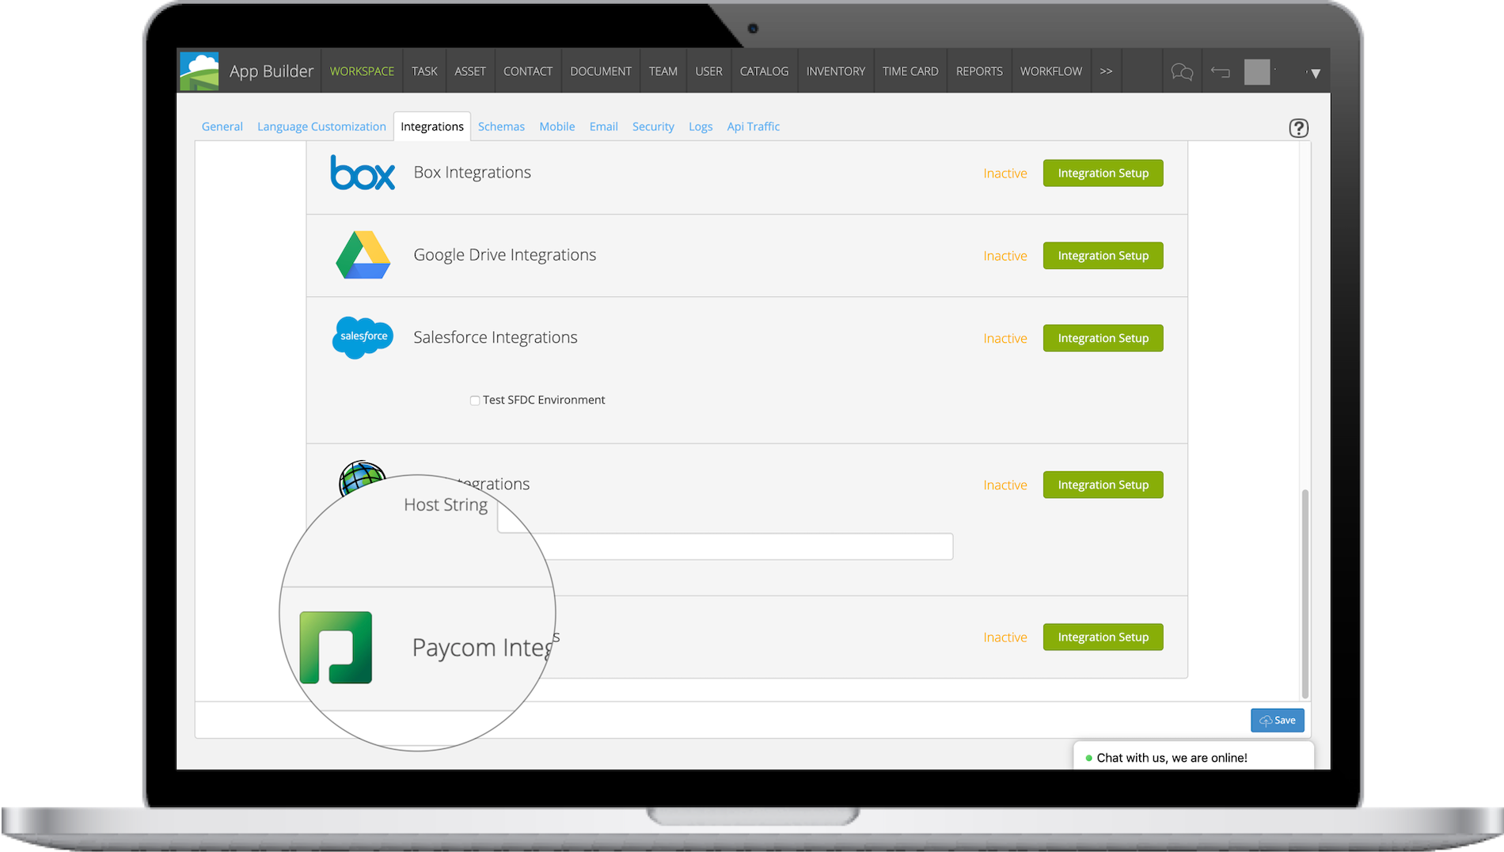Open the account dropdown arrow at top right
1504x852 pixels.
1314,72
